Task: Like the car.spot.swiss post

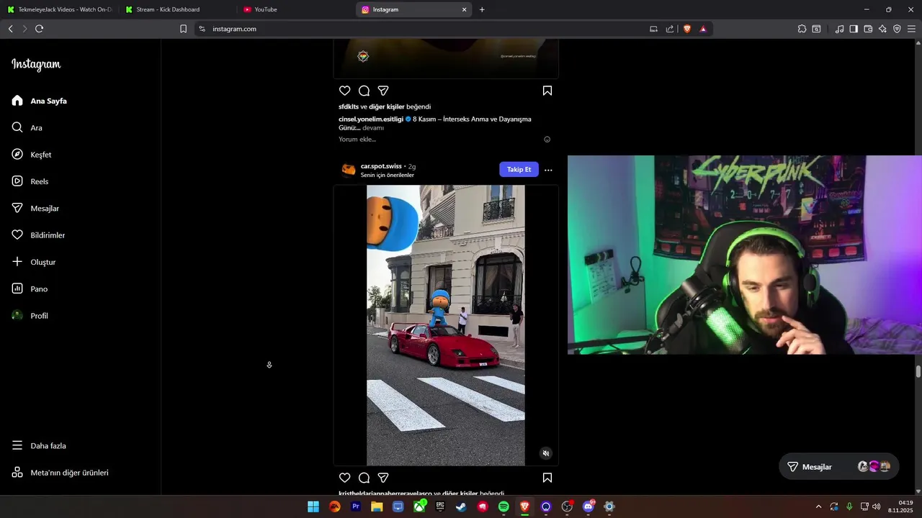Action: coord(344,478)
